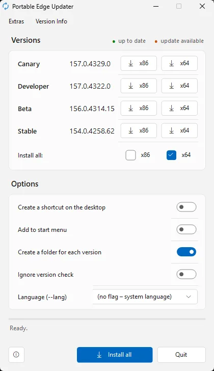Turn on Add to start menu toggle
The width and height of the screenshot is (214, 371).
point(186,229)
